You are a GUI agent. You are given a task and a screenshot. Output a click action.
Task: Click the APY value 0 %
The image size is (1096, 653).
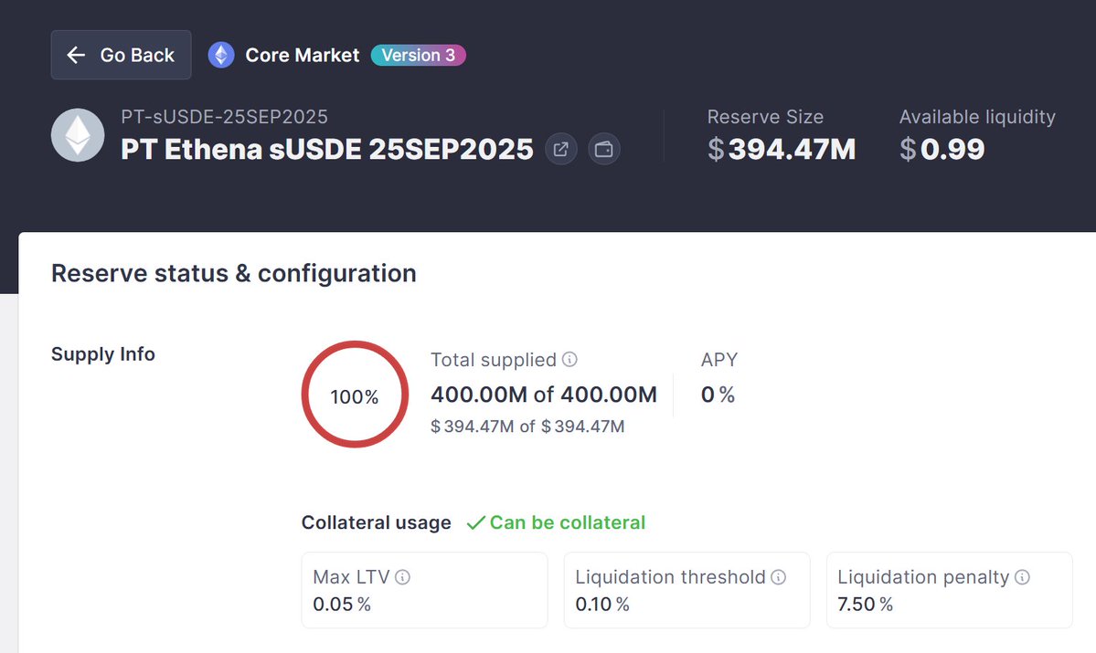(x=718, y=395)
